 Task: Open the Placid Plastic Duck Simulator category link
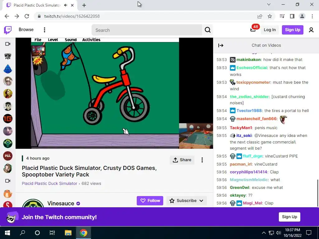[50, 183]
